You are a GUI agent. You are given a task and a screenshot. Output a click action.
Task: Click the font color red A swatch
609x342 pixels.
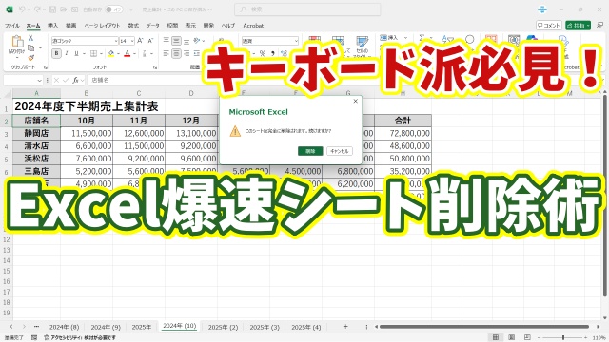tap(127, 53)
